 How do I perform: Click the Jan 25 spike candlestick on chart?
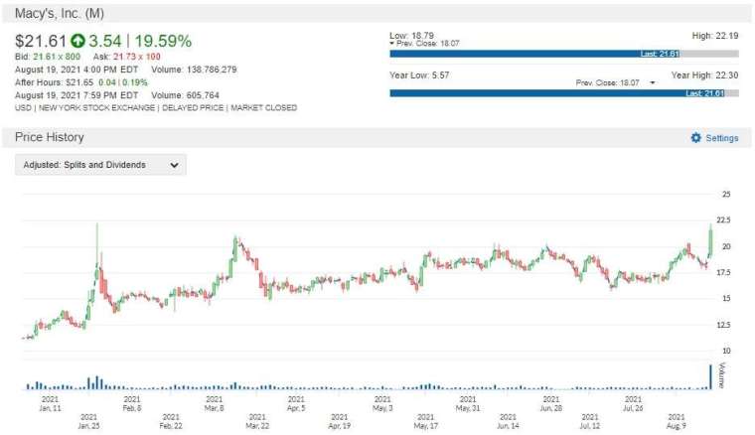click(97, 250)
